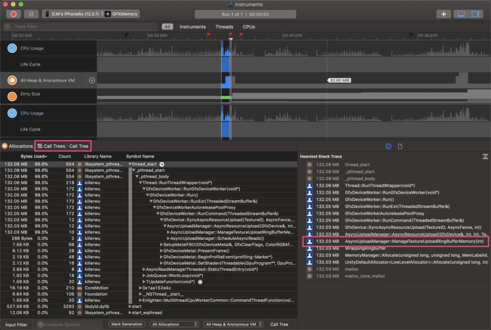Image resolution: width=491 pixels, height=330 pixels.
Task: Open the document icon in inspector
Action: 400,146
